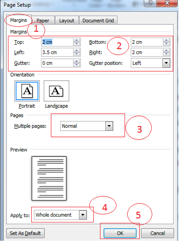179x243 pixels.
Task: Decrease Gutter value with down arrow
Action: [x=76, y=65]
